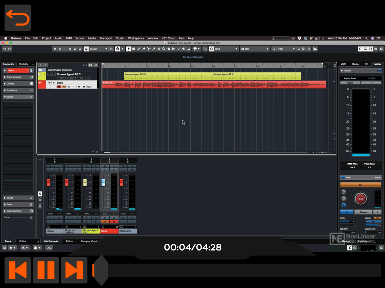Solo the Groove Agent SE 01 track
The height and width of the screenshot is (288, 385).
coord(54,74)
